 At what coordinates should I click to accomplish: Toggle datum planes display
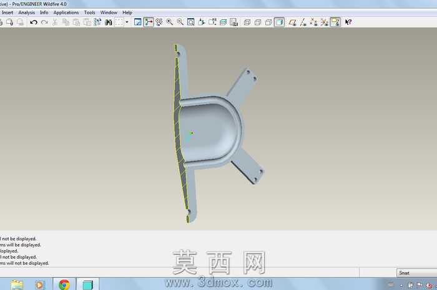click(292, 22)
